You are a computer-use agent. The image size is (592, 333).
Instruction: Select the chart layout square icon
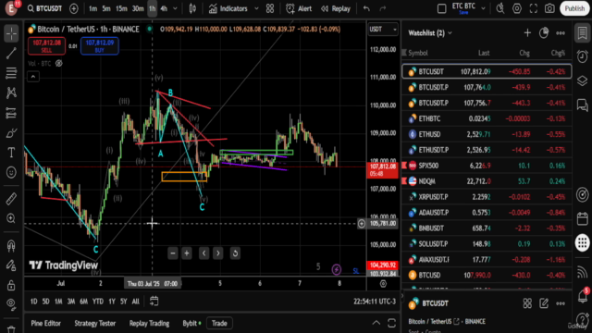442,8
